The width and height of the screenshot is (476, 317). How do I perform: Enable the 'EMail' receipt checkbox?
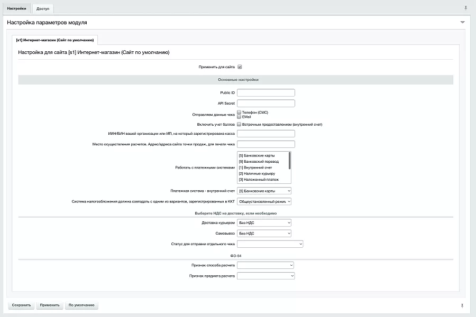[239, 116]
